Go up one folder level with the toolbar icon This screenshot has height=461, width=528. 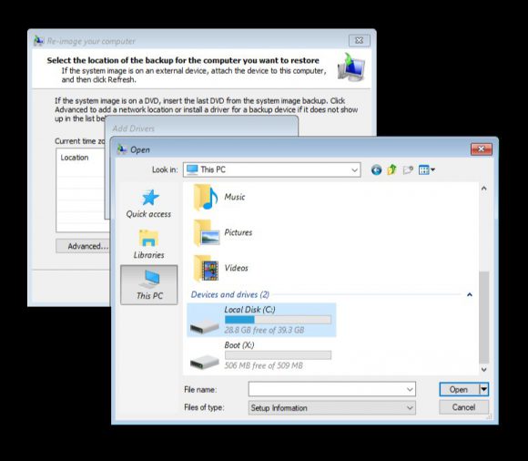point(391,169)
